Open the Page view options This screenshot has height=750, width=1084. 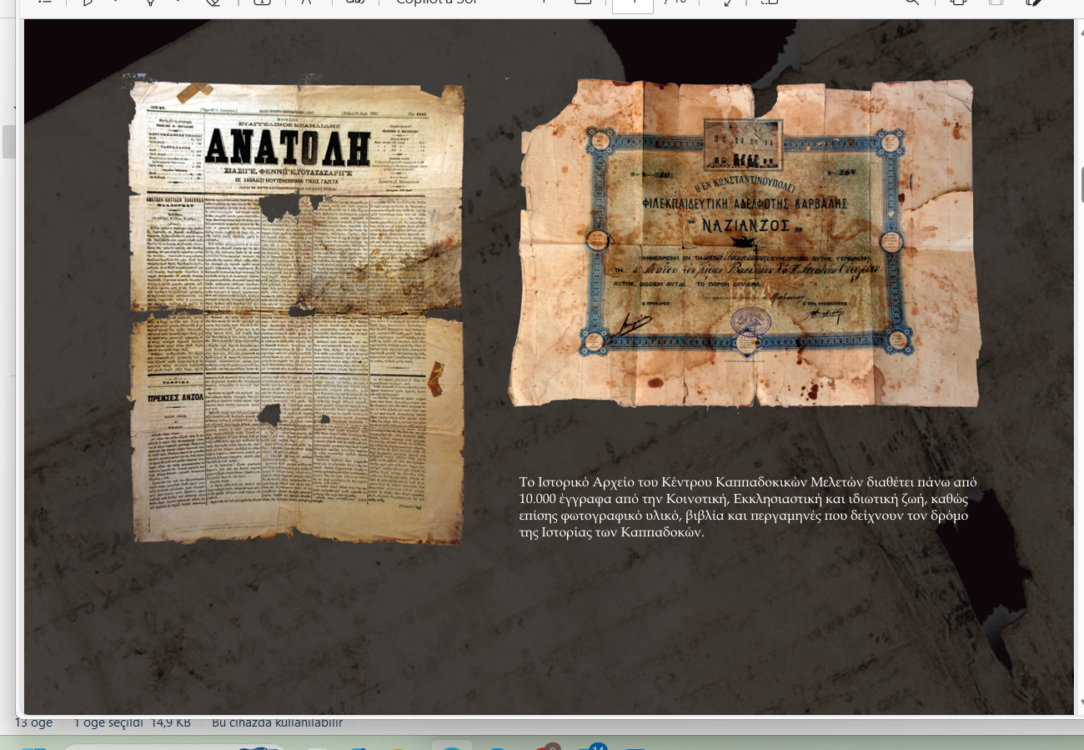coord(769,3)
